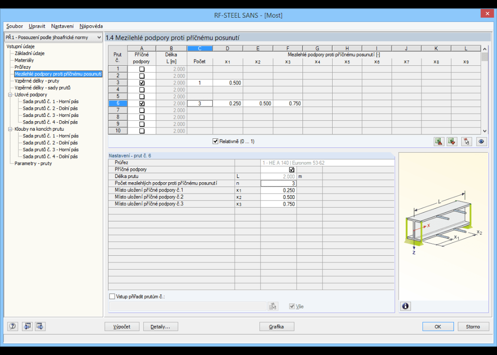Screen dimensions: 497x355
Task: Click the Průřez value HE A 140
Action: [327, 163]
